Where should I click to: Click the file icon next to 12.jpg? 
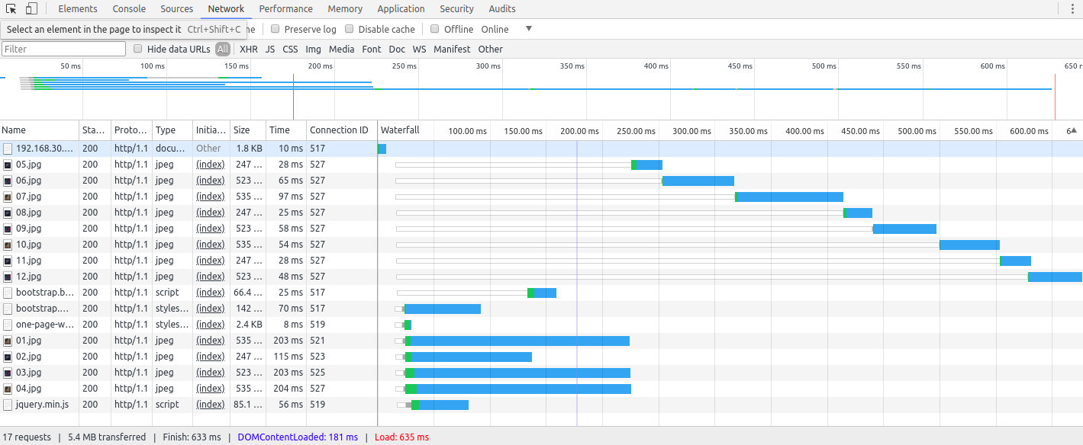(x=8, y=277)
